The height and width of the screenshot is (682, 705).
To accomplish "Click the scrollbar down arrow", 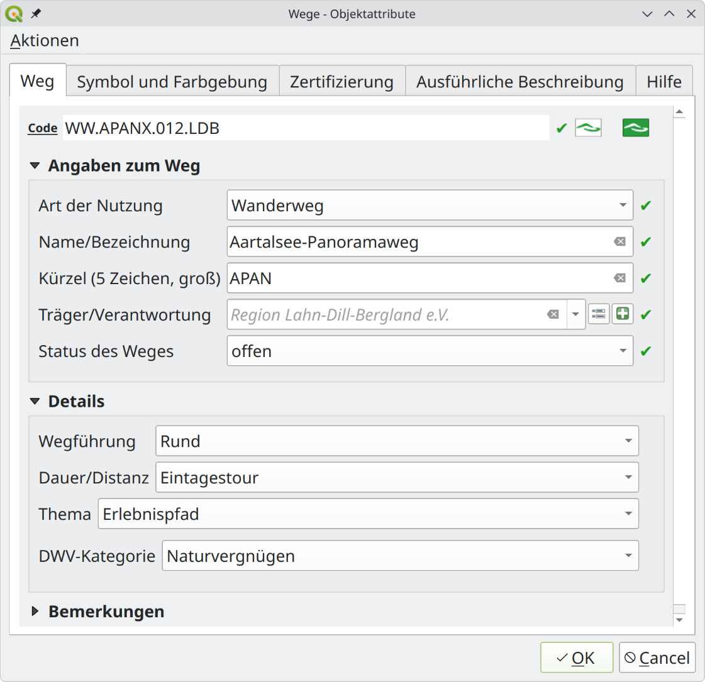I will point(679,620).
